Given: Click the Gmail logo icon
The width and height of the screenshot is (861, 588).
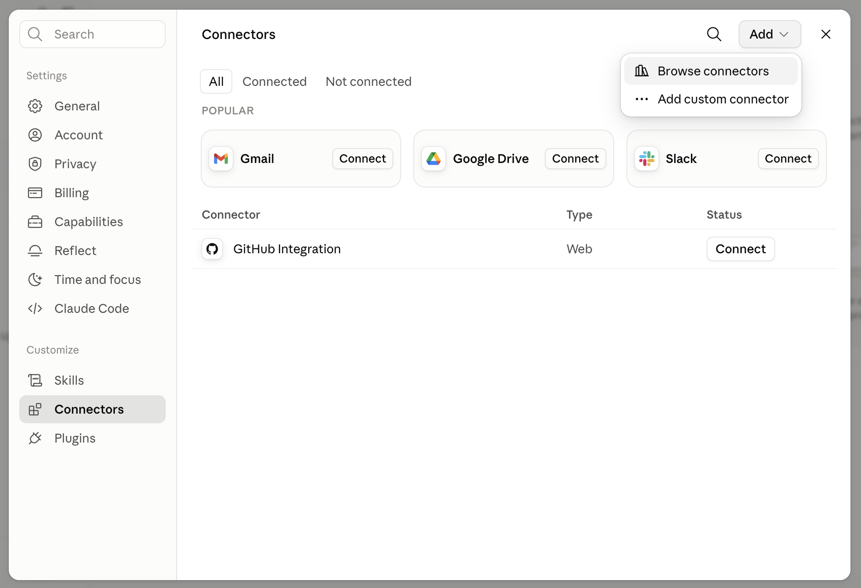Looking at the screenshot, I should coord(221,159).
